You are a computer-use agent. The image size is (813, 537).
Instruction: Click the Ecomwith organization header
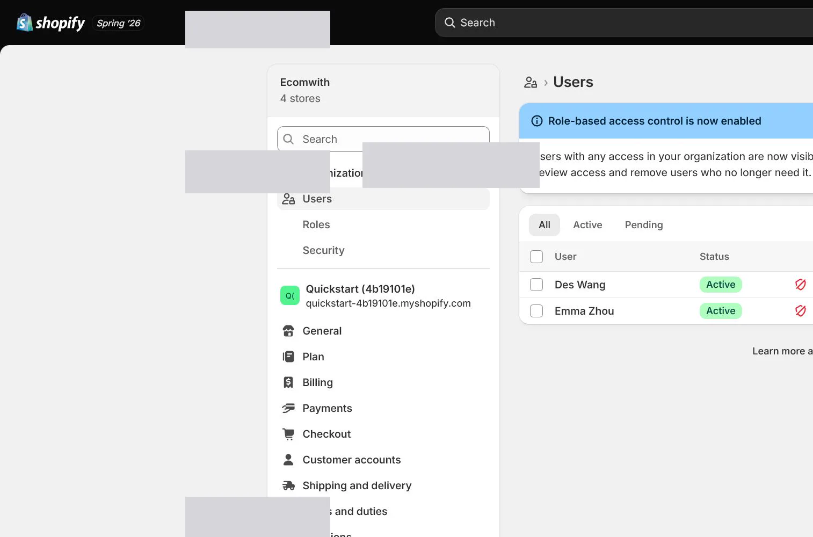coord(383,90)
